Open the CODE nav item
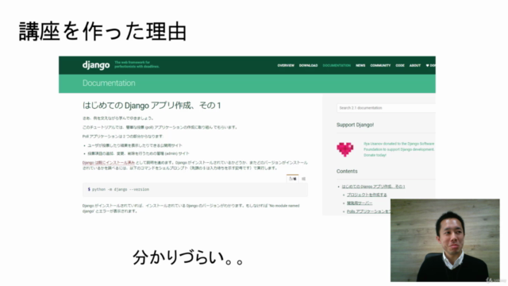This screenshot has width=508, height=286. pos(400,65)
